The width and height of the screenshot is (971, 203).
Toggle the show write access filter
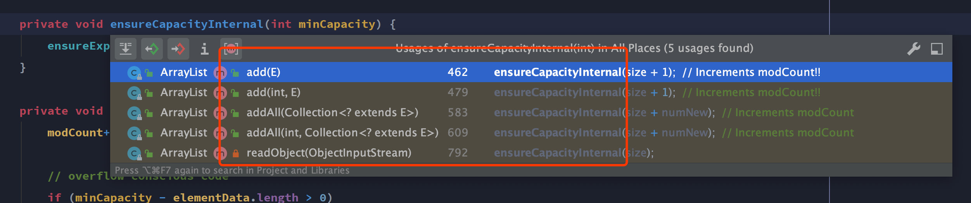[x=178, y=49]
